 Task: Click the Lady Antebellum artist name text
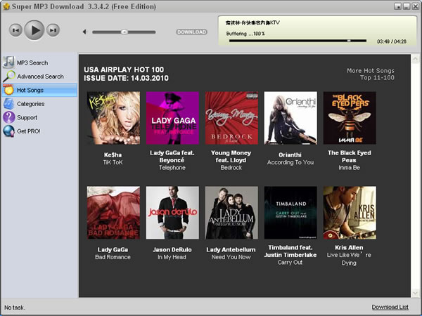click(231, 250)
